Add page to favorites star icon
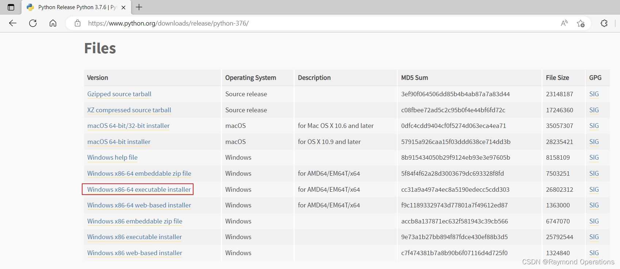Viewport: 620px width, 269px height. [x=581, y=23]
